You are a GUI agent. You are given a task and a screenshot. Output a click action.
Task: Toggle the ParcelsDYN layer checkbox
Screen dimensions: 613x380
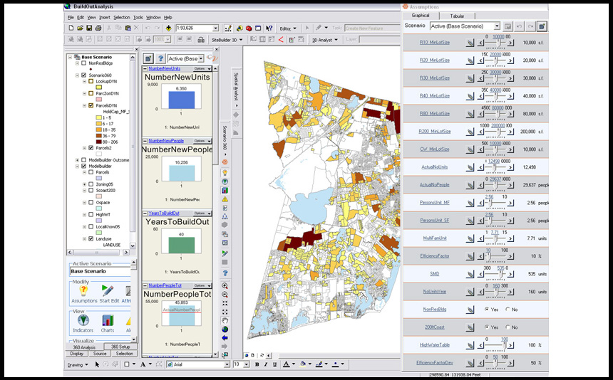[x=91, y=105]
